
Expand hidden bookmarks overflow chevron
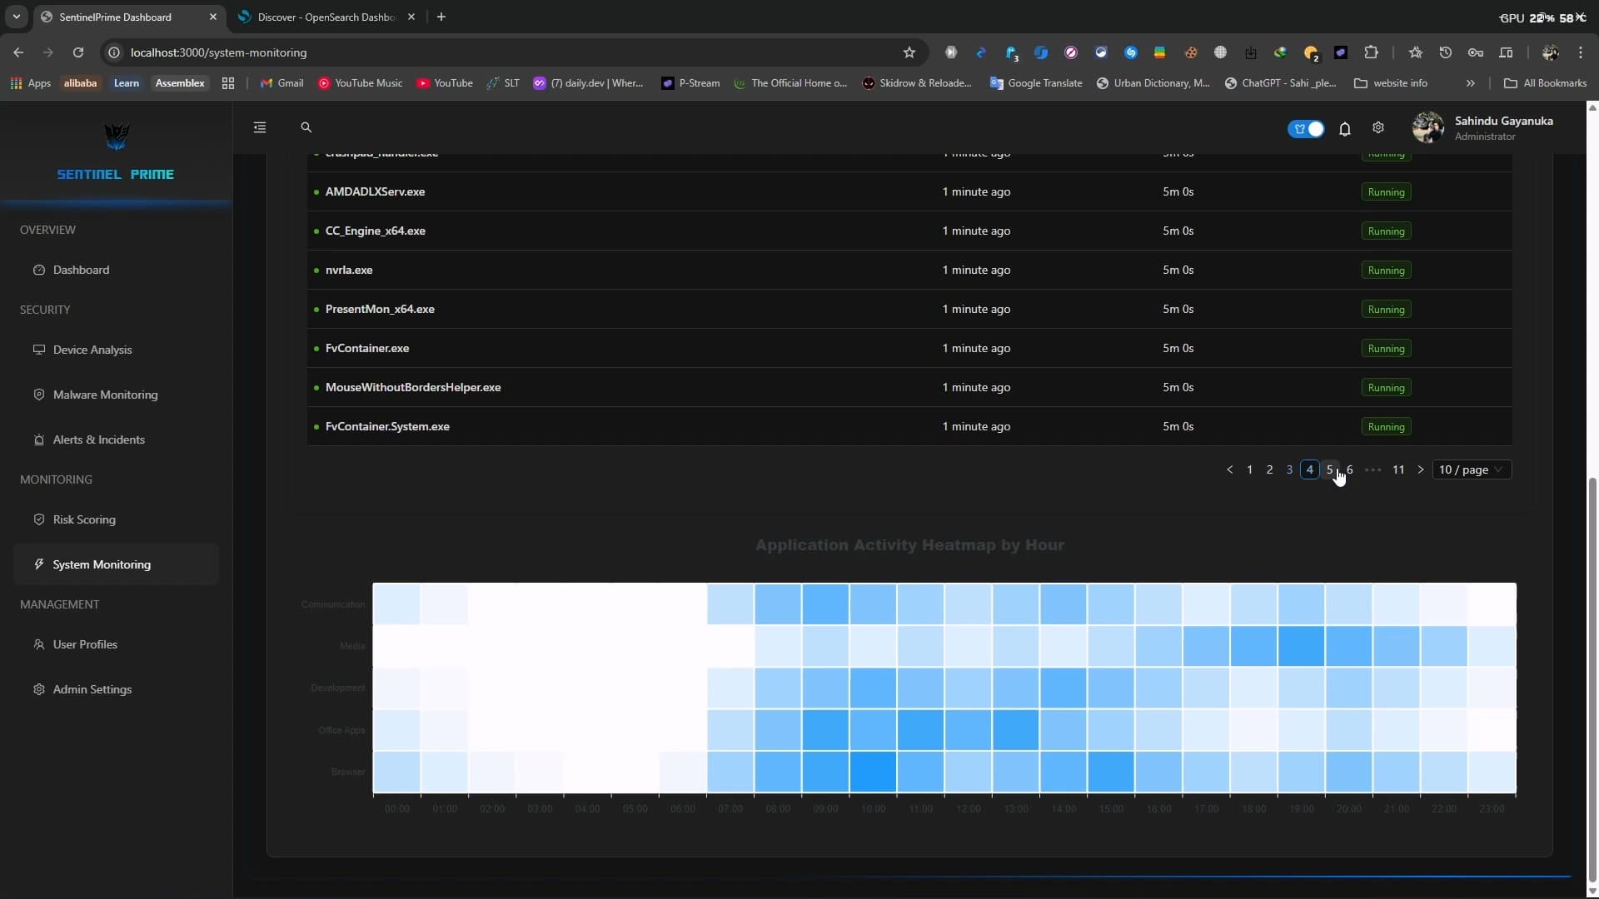(x=1470, y=83)
